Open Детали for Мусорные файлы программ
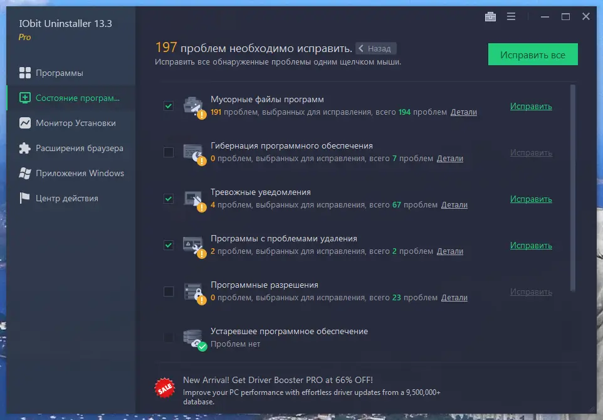This screenshot has height=420, width=603. point(463,112)
